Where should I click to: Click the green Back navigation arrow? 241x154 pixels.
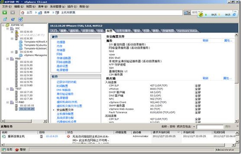pyautogui.click(x=5, y=13)
